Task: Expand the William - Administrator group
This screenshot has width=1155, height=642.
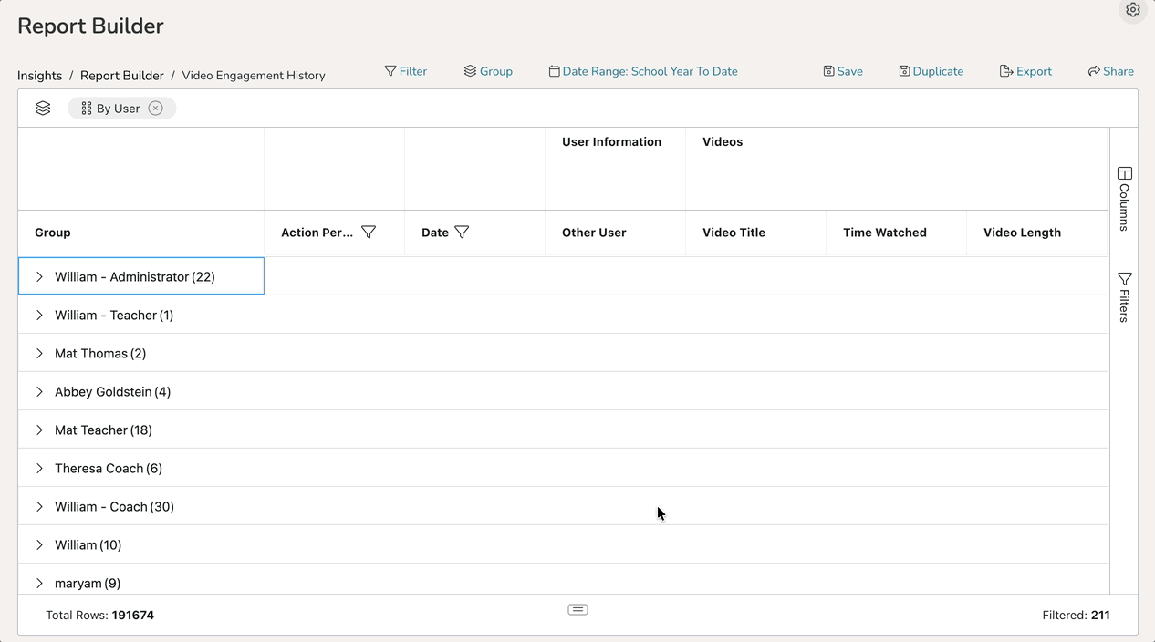Action: pyautogui.click(x=39, y=276)
